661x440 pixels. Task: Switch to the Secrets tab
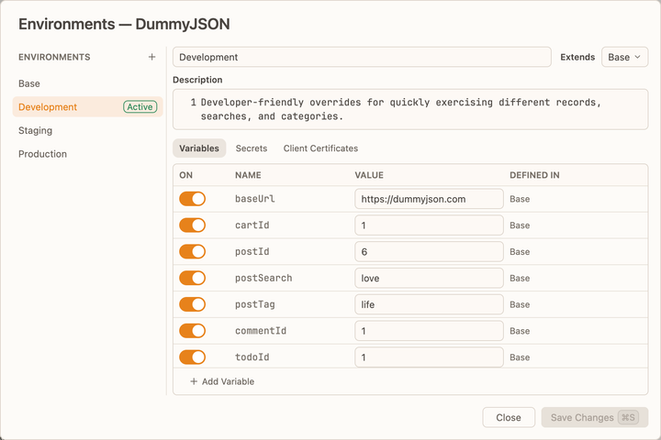tap(252, 148)
